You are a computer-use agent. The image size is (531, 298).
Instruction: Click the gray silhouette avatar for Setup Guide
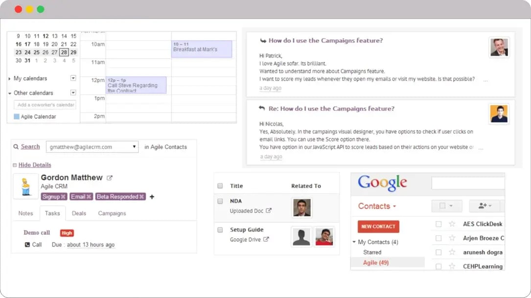point(301,236)
